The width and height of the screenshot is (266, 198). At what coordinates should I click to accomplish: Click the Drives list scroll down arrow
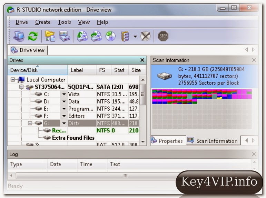(143, 142)
